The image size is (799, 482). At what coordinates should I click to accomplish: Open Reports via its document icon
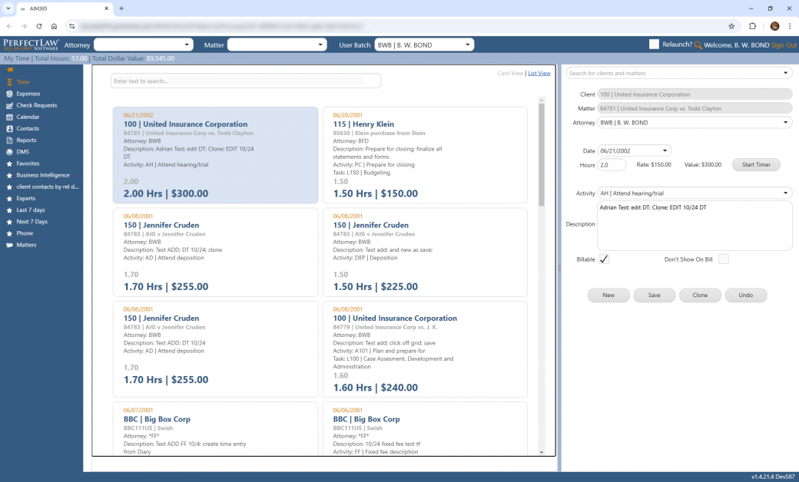(9, 140)
